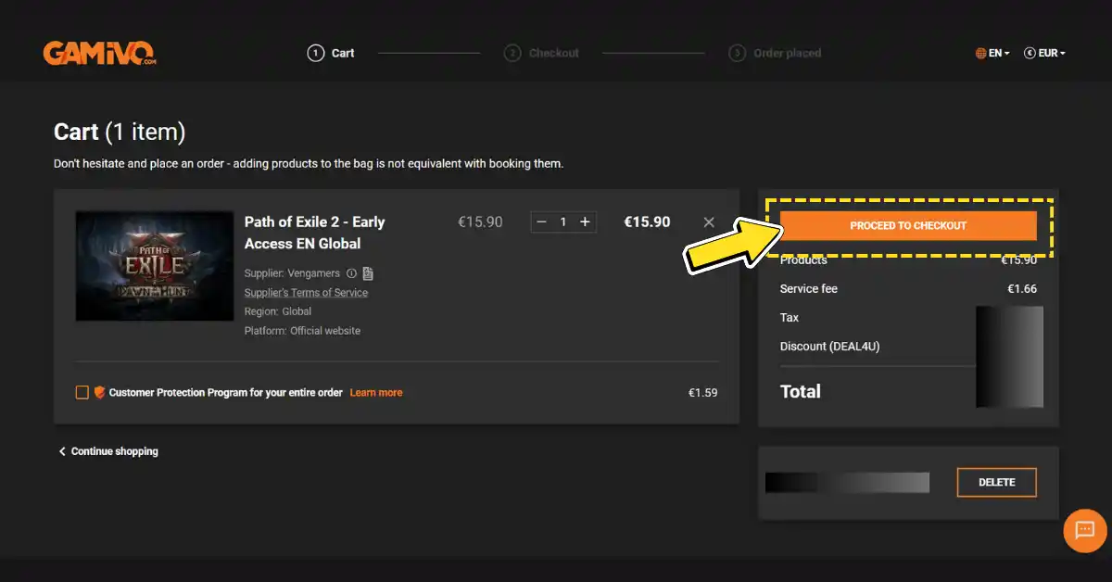Open the supplier document icon
Image resolution: width=1112 pixels, height=582 pixels.
point(368,273)
